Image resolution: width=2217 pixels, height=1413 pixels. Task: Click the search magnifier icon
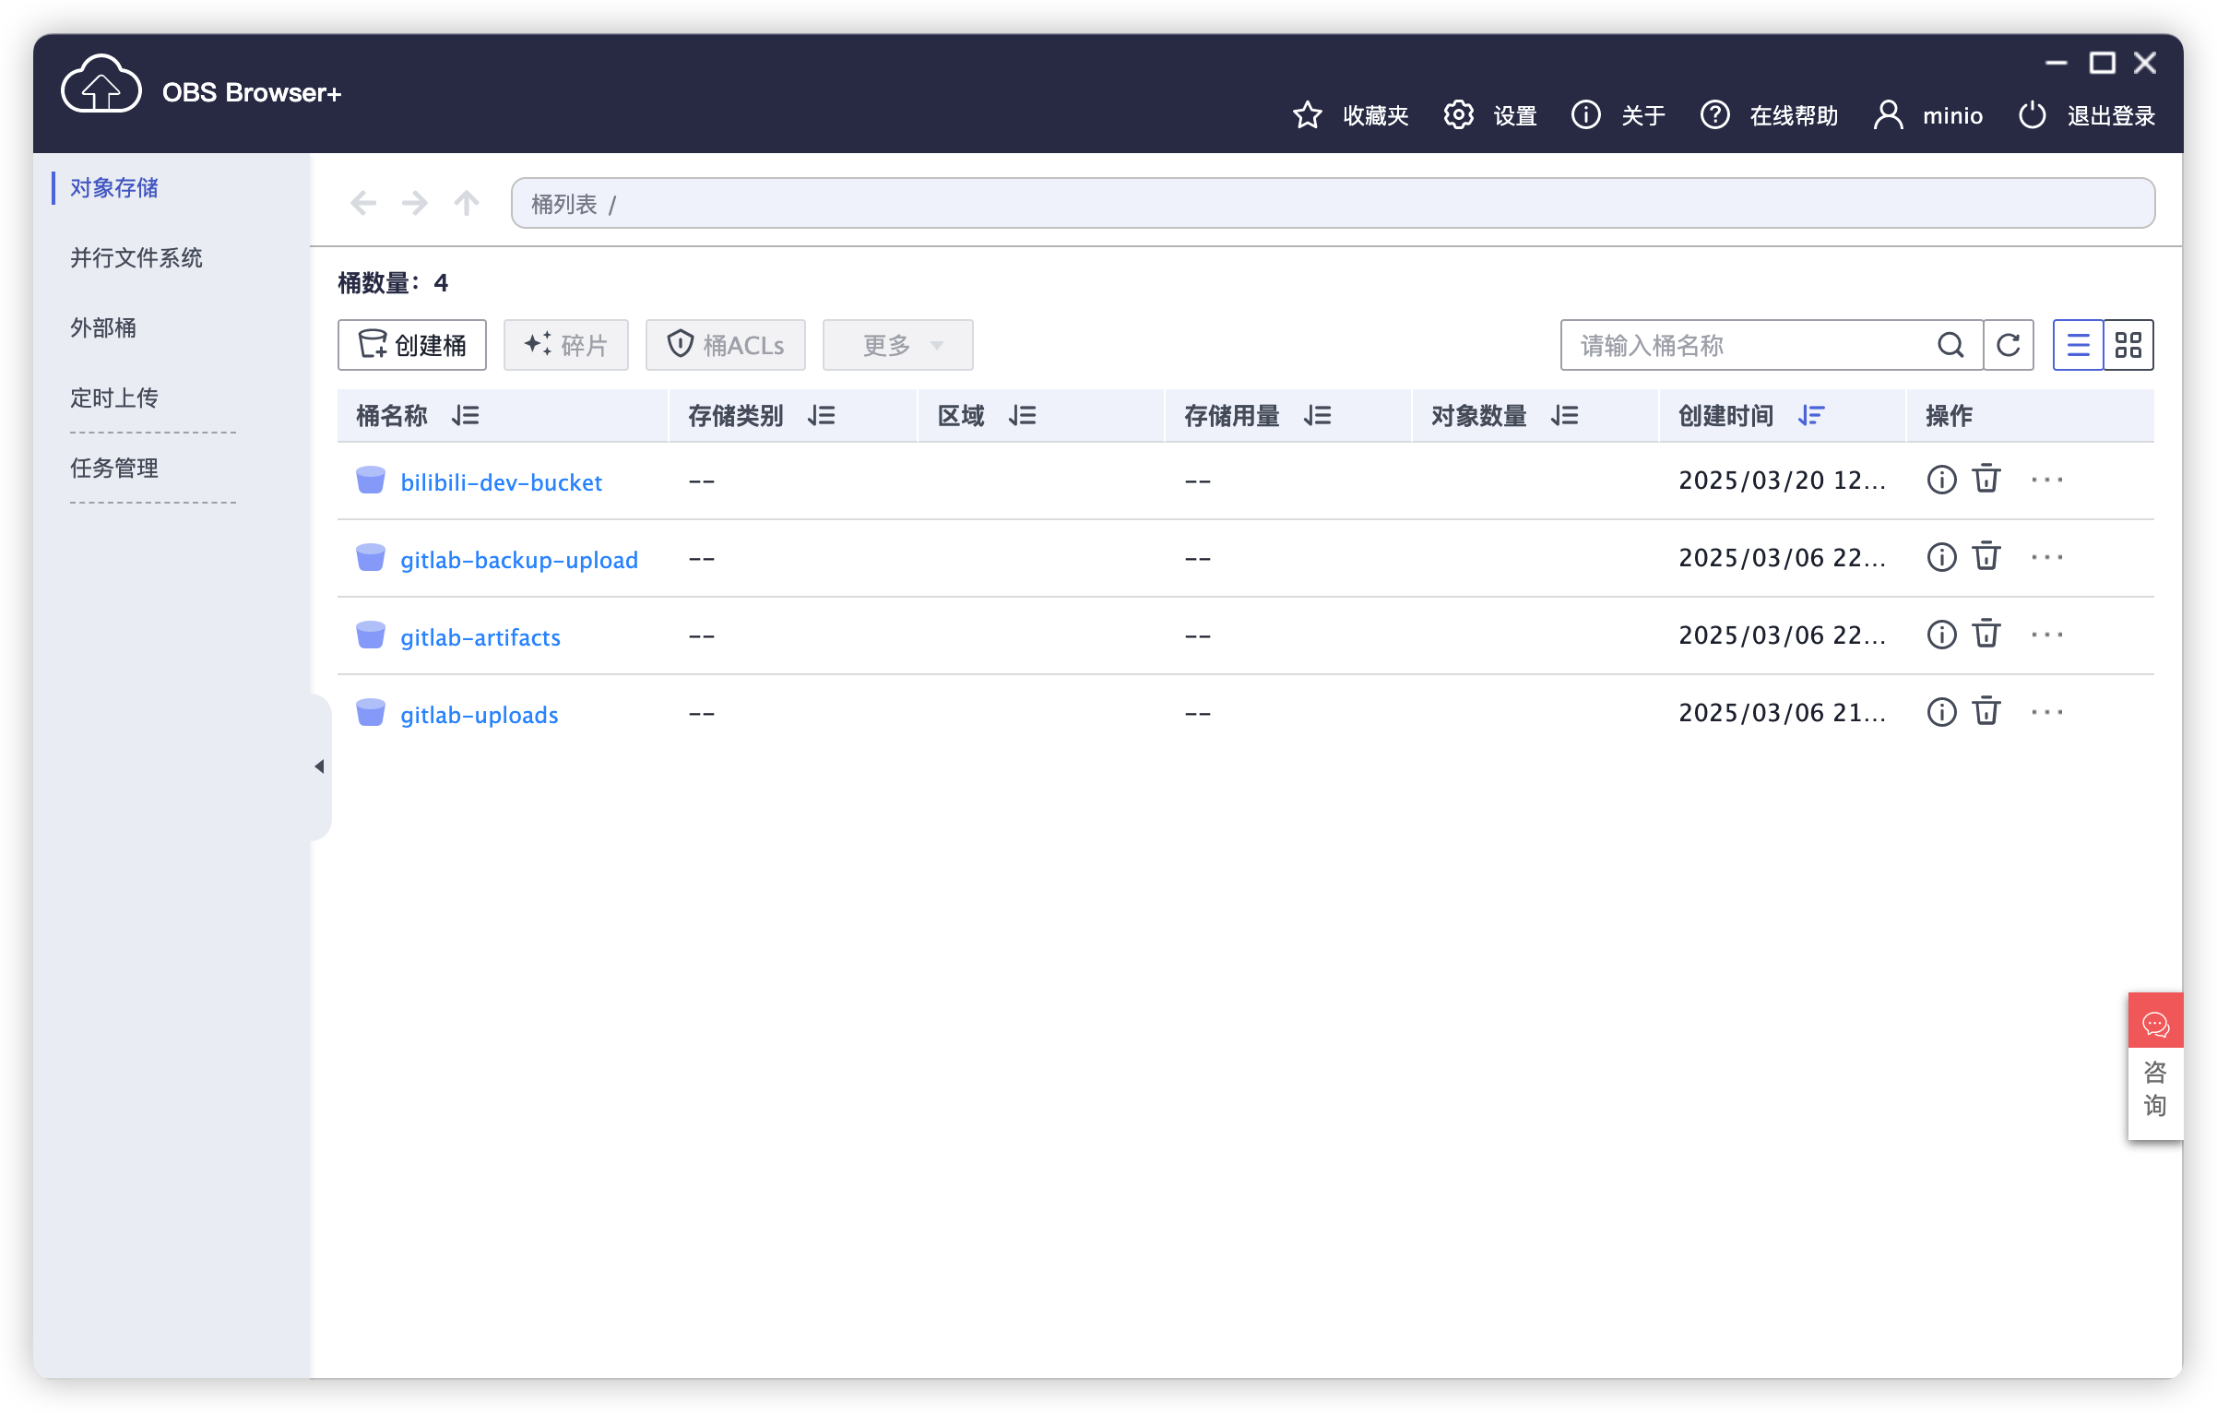pos(1950,345)
